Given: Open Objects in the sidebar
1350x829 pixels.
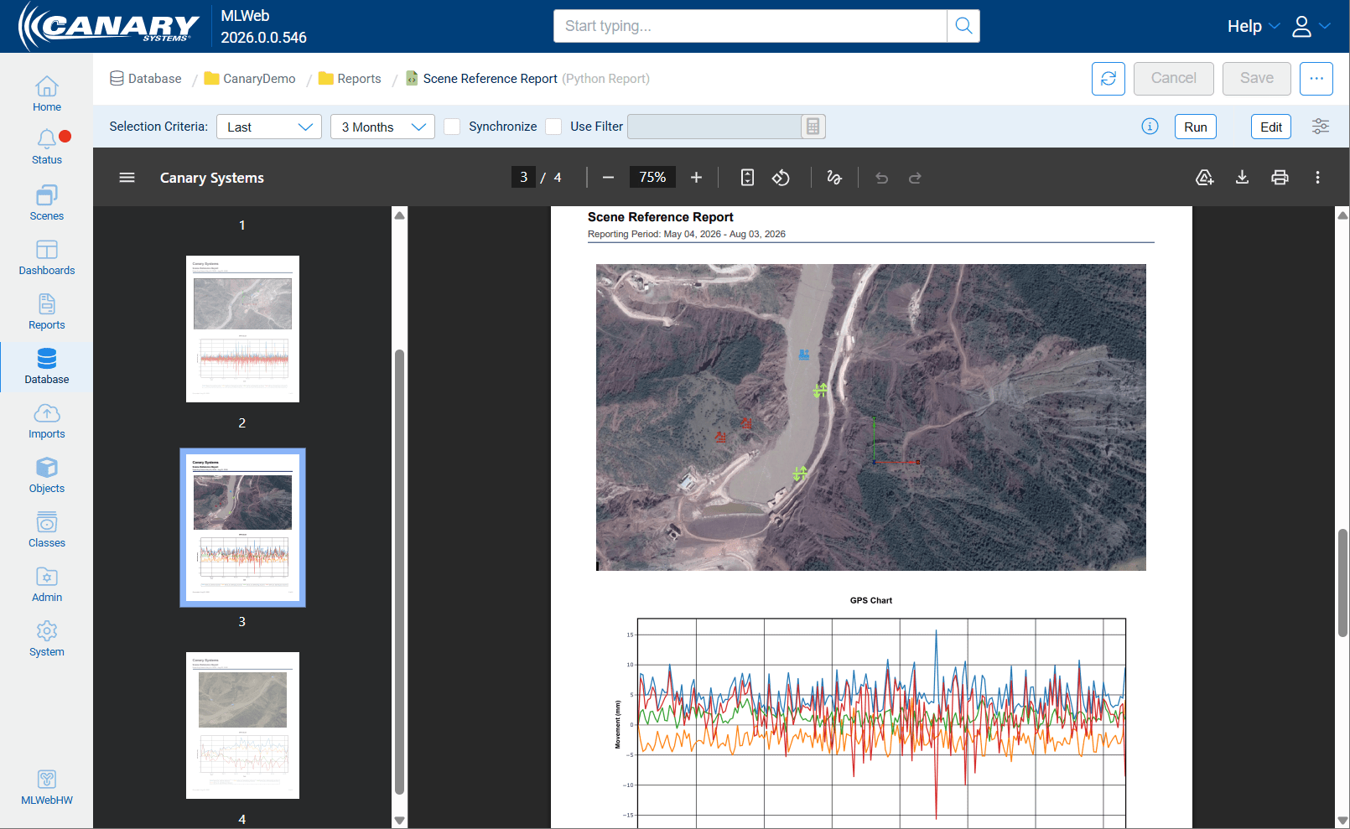Looking at the screenshot, I should click(x=47, y=475).
